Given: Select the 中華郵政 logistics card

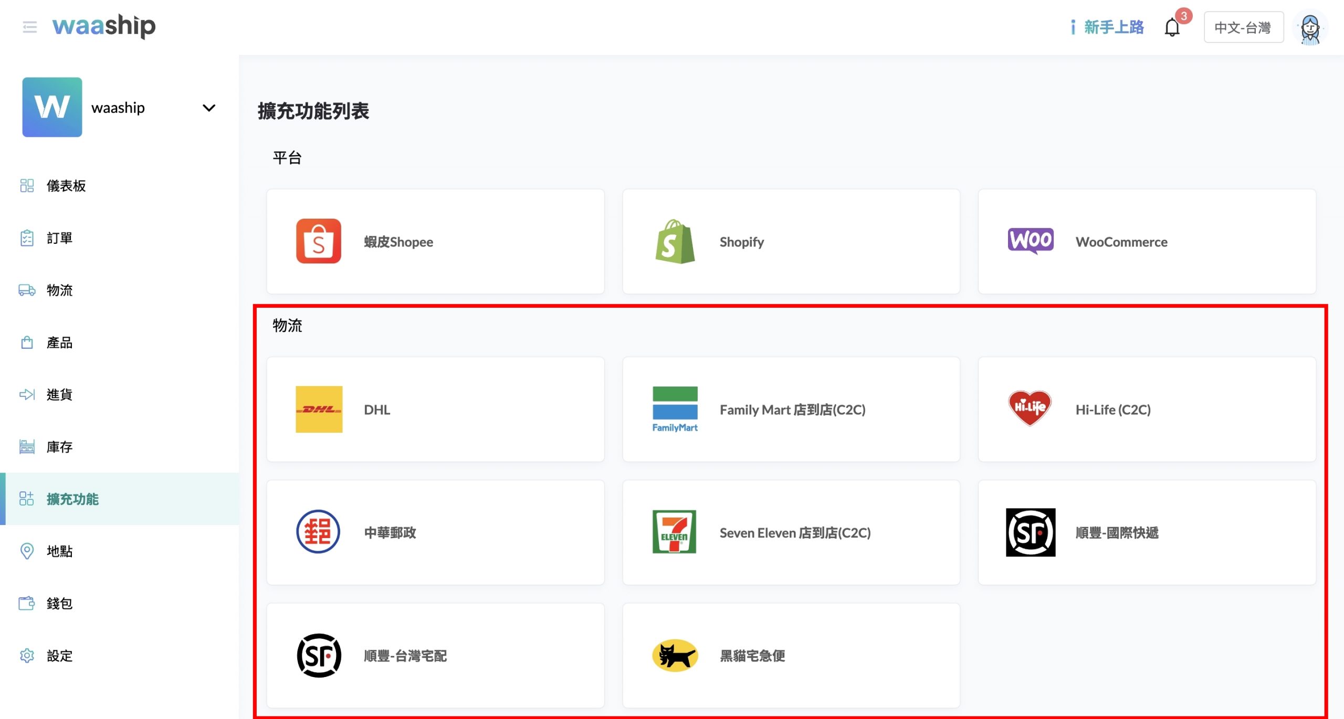Looking at the screenshot, I should 435,532.
